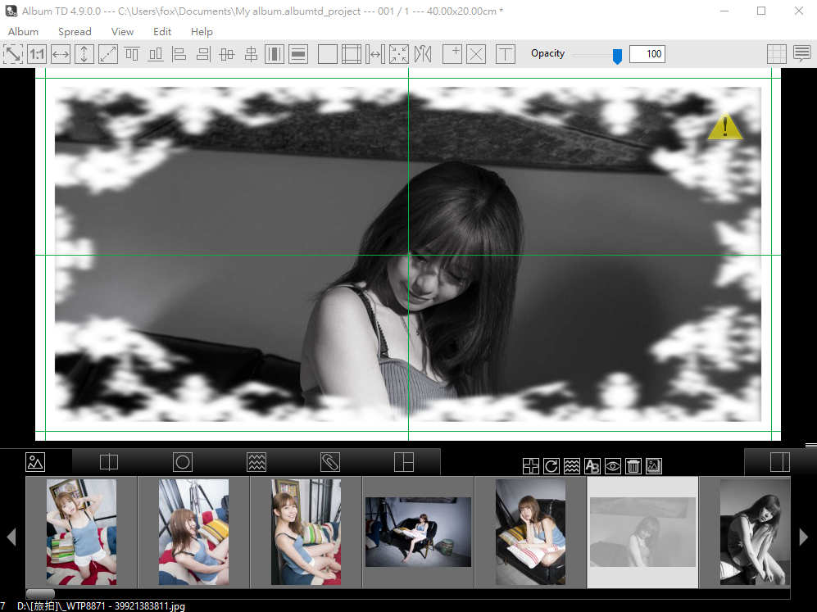Select the align top edges icon
The width and height of the screenshot is (817, 612).
pyautogui.click(x=132, y=55)
